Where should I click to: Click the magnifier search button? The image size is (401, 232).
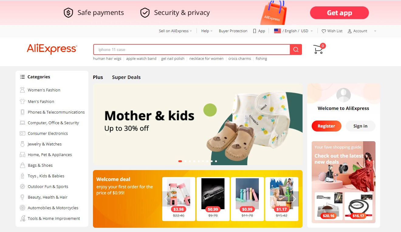(x=296, y=49)
